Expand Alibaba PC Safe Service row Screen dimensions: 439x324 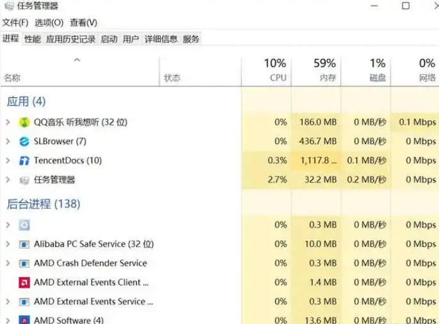click(x=8, y=244)
